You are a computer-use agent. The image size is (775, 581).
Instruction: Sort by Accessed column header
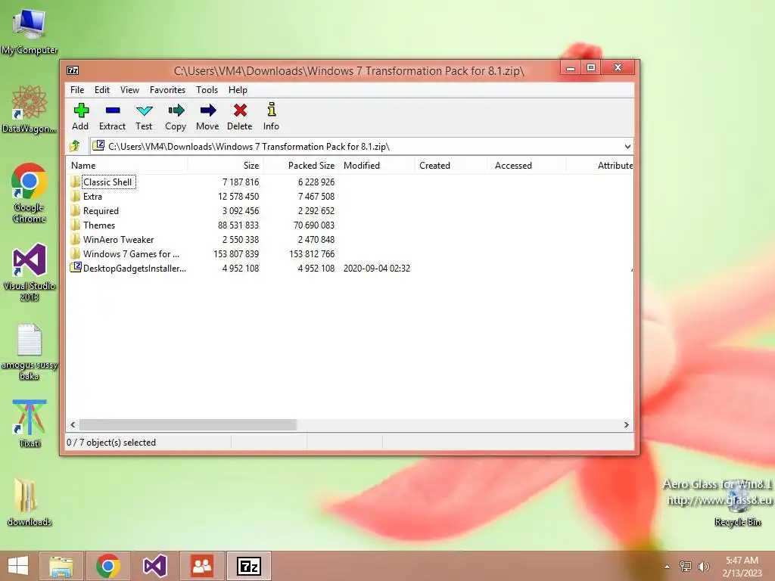click(x=528, y=166)
